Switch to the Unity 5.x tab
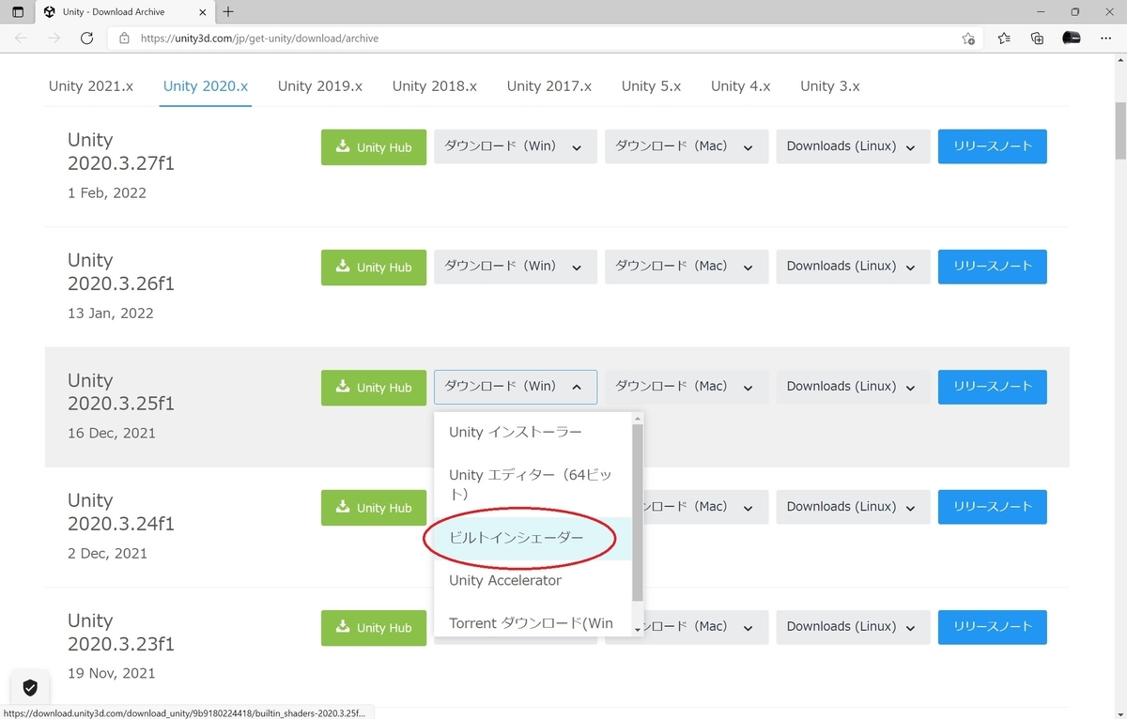This screenshot has height=719, width=1127. click(652, 85)
